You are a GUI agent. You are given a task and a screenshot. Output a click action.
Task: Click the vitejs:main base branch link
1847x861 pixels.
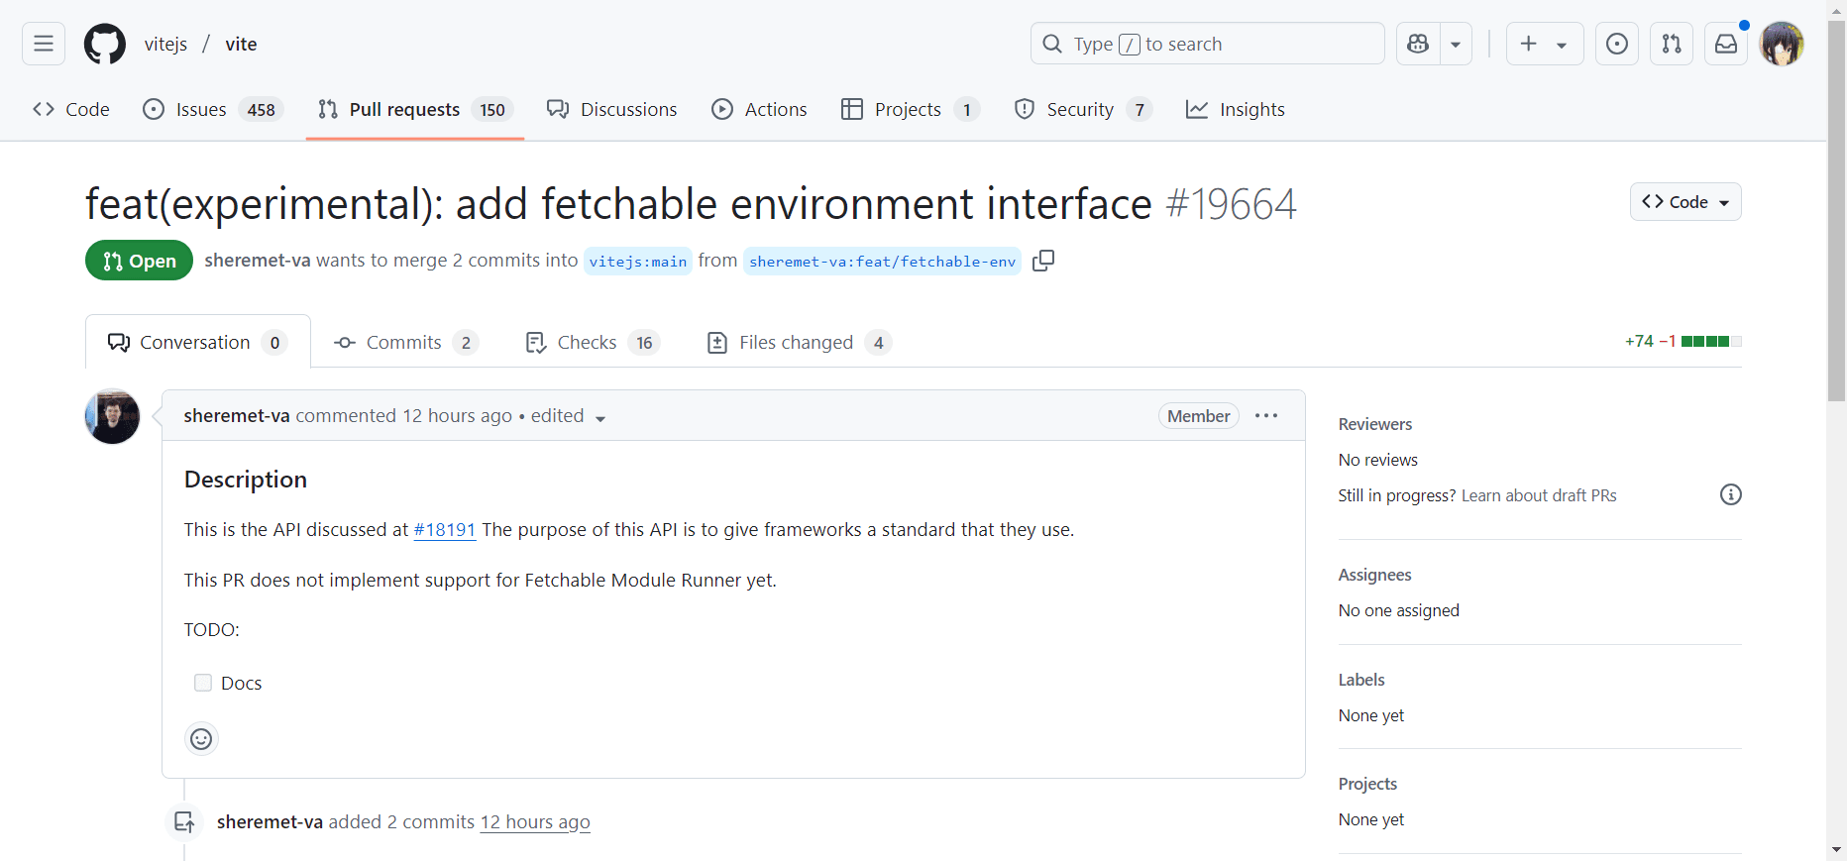638,262
